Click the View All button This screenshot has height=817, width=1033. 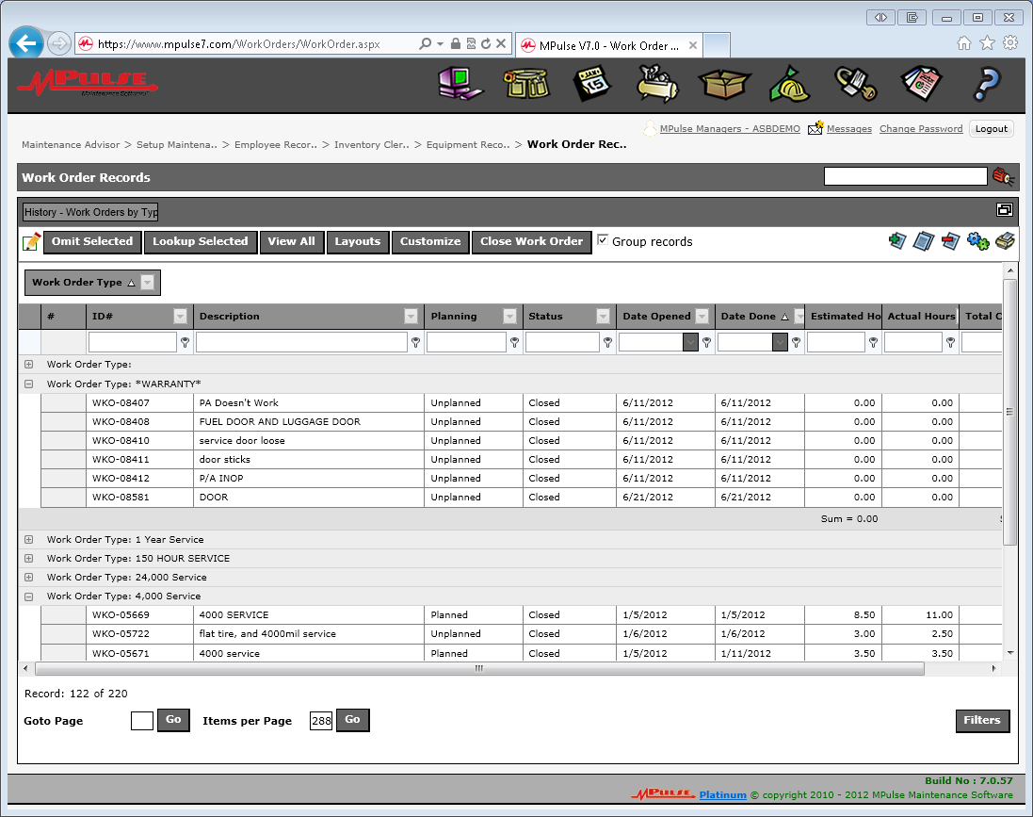tap(292, 241)
